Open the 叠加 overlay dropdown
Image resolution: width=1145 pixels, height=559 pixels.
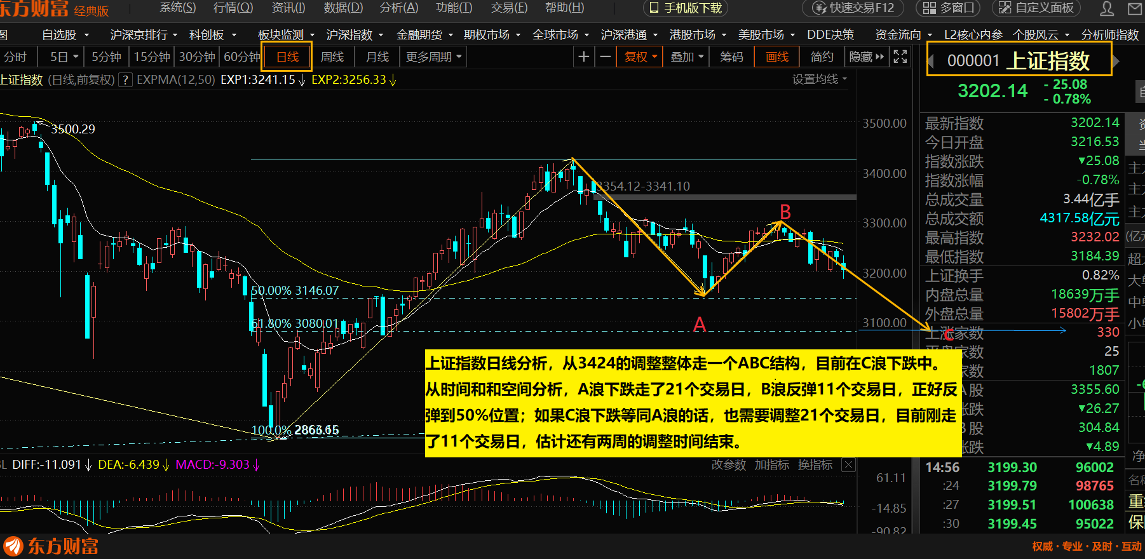point(687,57)
